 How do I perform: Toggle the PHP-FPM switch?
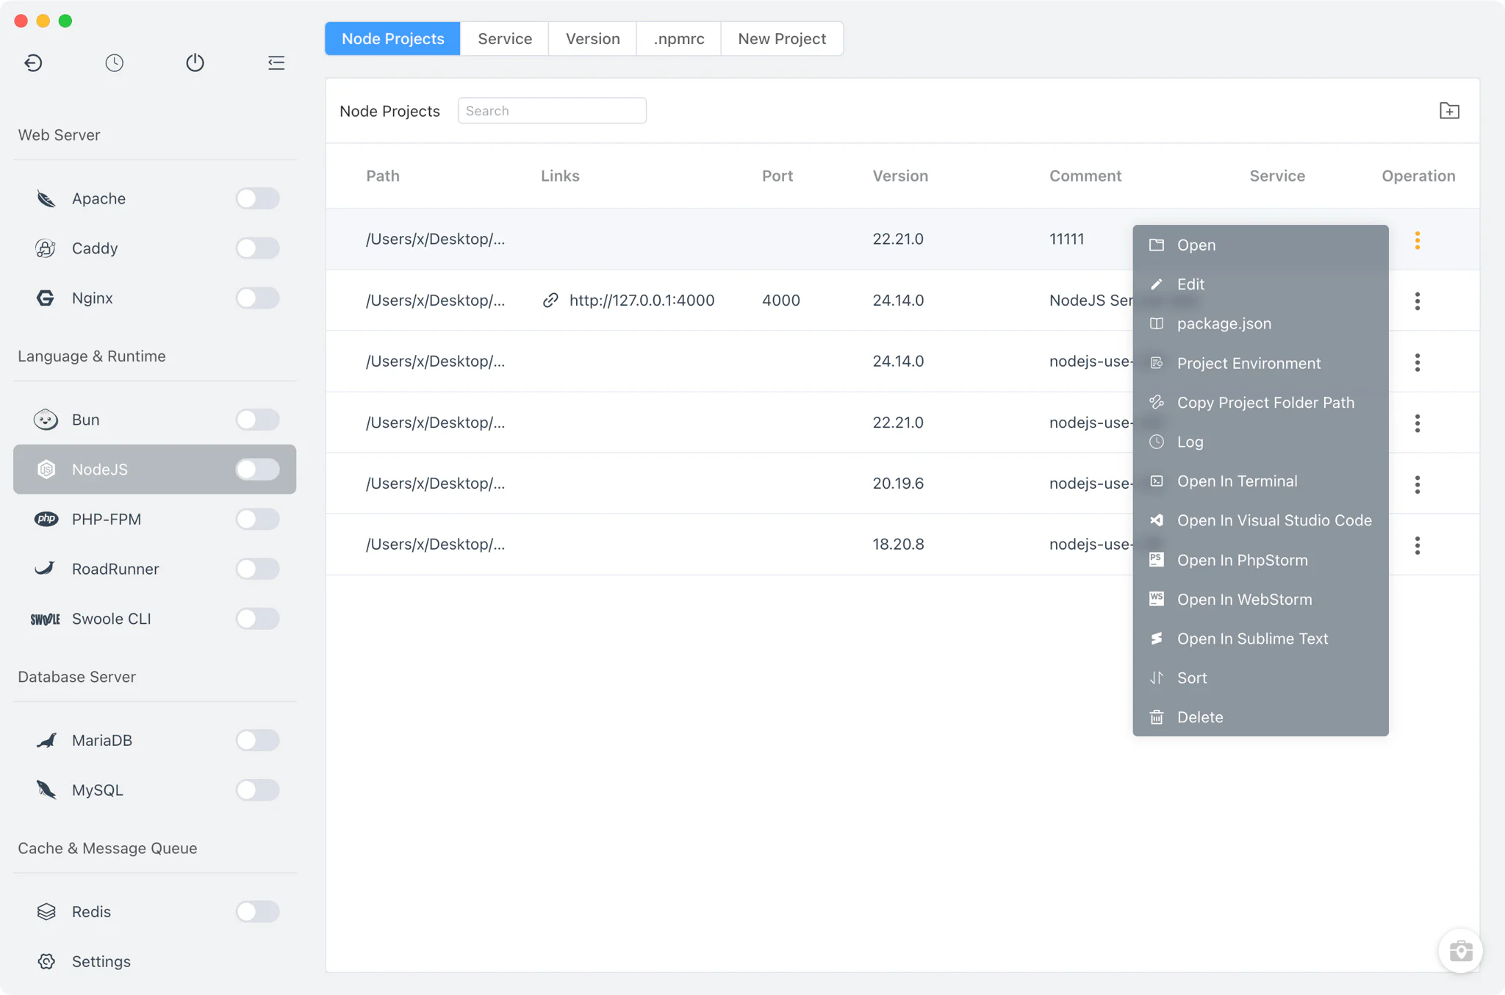tap(257, 519)
